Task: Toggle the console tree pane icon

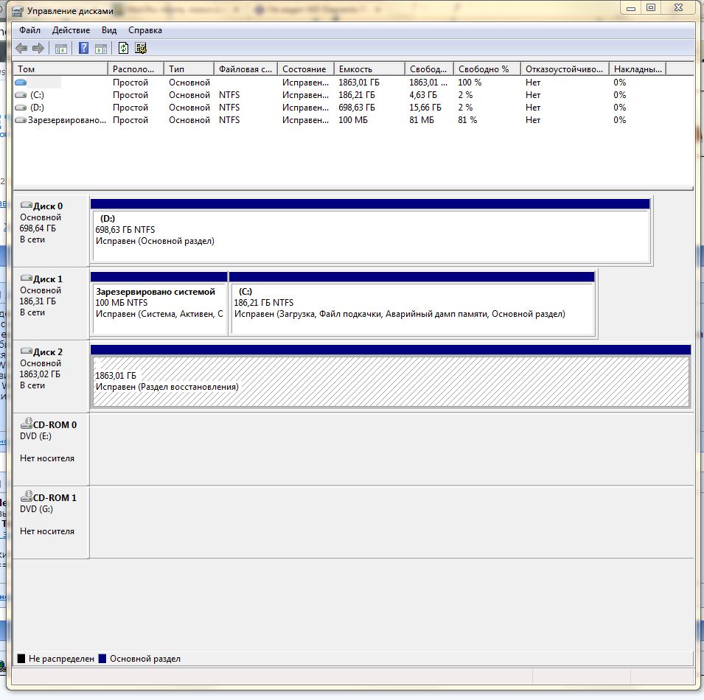Action: pos(61,49)
